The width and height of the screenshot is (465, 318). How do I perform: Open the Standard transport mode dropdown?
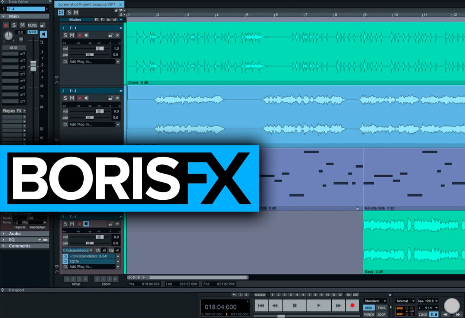tap(375, 301)
